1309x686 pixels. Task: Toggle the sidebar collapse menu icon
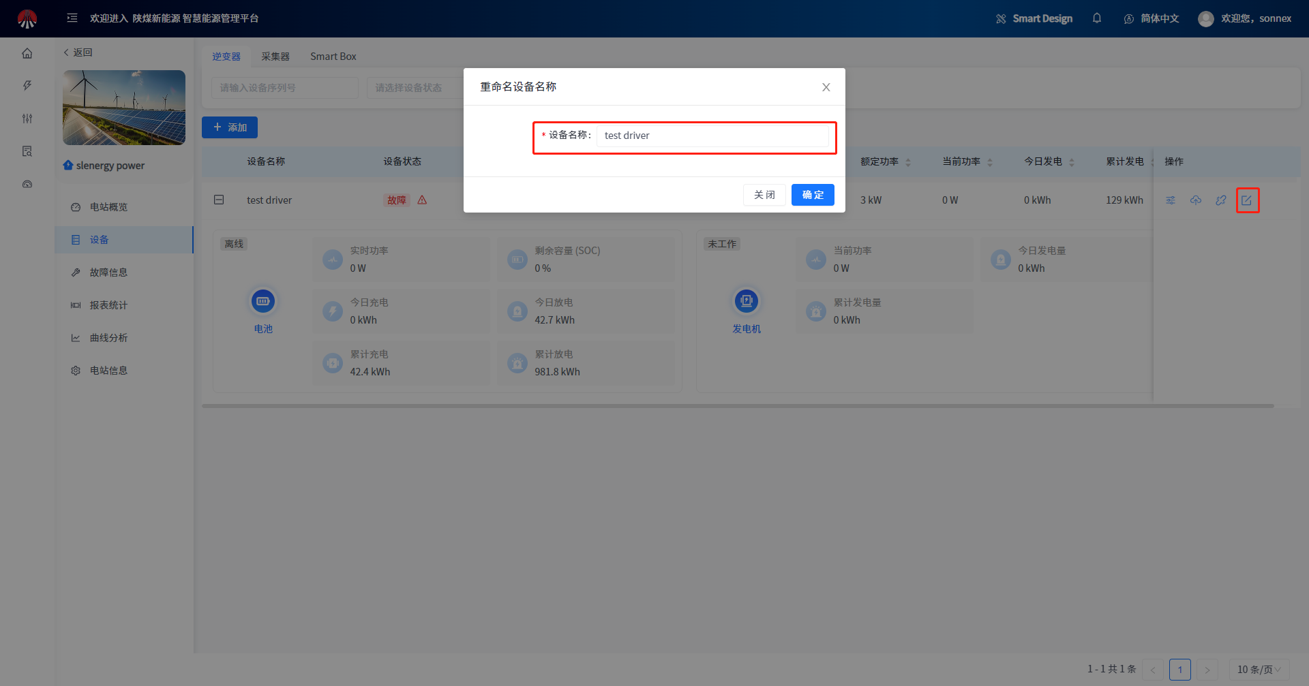tap(72, 18)
